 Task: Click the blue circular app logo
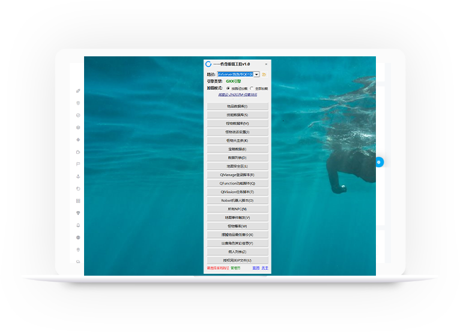pos(208,64)
